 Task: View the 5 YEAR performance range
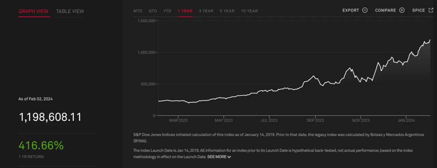(x=227, y=11)
